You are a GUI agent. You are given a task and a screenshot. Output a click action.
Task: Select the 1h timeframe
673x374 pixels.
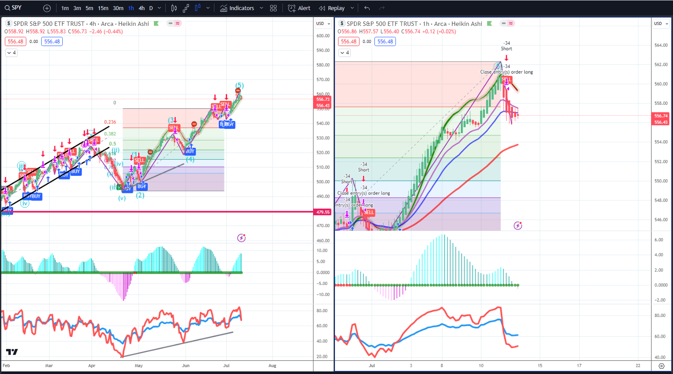click(131, 8)
